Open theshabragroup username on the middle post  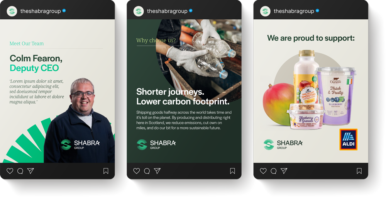click(167, 11)
